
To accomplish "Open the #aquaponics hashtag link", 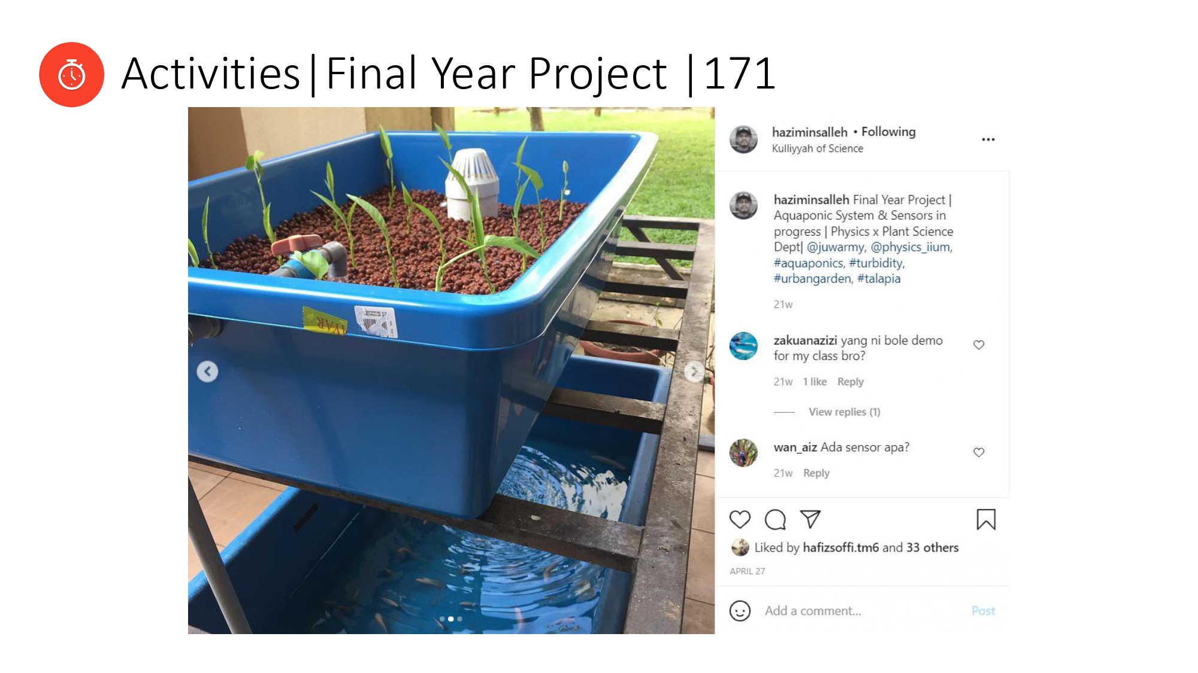I will click(x=808, y=263).
